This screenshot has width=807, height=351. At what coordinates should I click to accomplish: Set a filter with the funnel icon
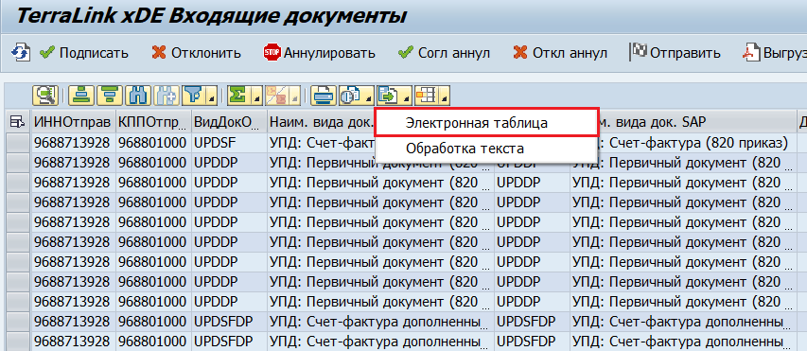[194, 96]
